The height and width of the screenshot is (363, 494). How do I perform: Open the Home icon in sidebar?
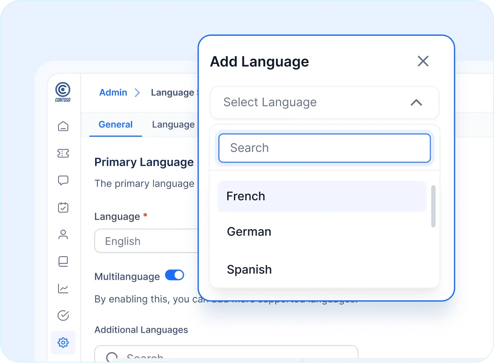pyautogui.click(x=63, y=126)
